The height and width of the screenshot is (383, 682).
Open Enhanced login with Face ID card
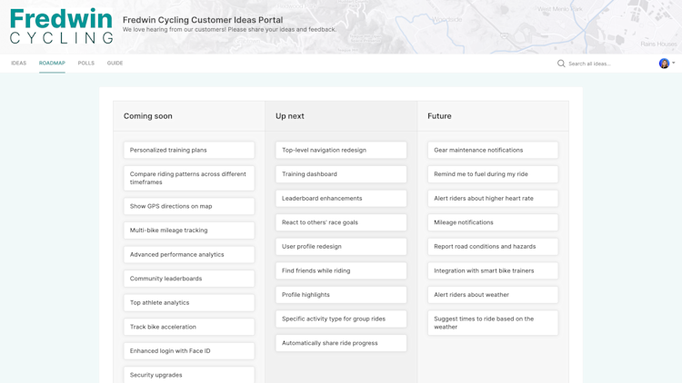pos(189,351)
